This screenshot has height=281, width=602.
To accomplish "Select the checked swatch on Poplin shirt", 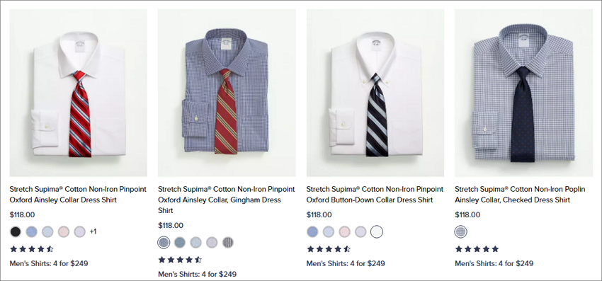I will click(461, 231).
